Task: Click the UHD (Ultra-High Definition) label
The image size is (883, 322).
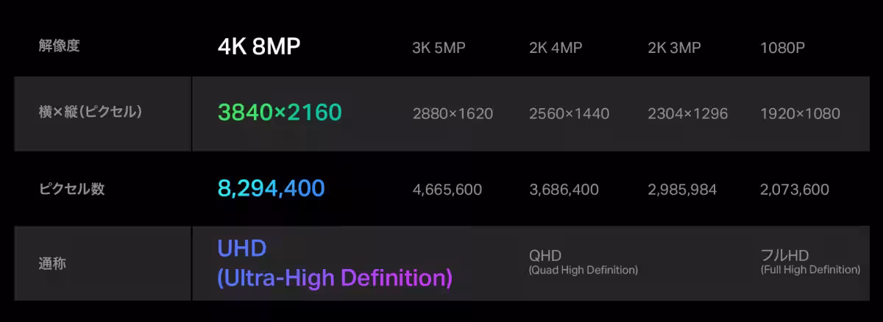Action: pyautogui.click(x=335, y=264)
